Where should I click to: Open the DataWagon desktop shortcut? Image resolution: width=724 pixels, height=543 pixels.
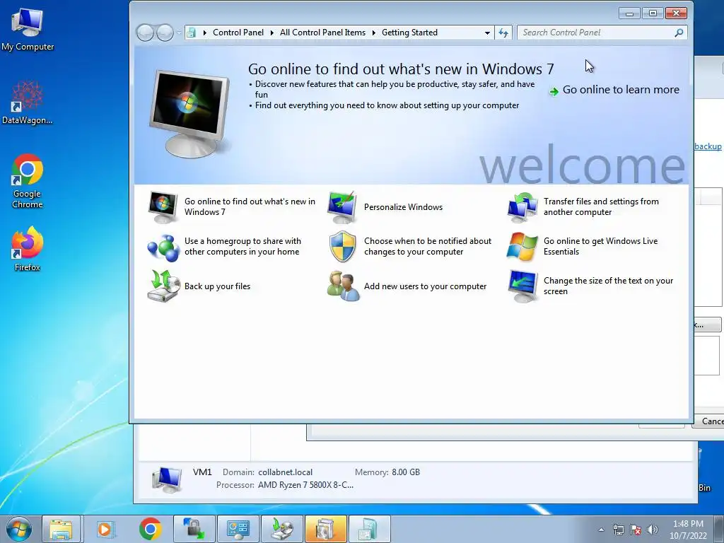(28, 103)
